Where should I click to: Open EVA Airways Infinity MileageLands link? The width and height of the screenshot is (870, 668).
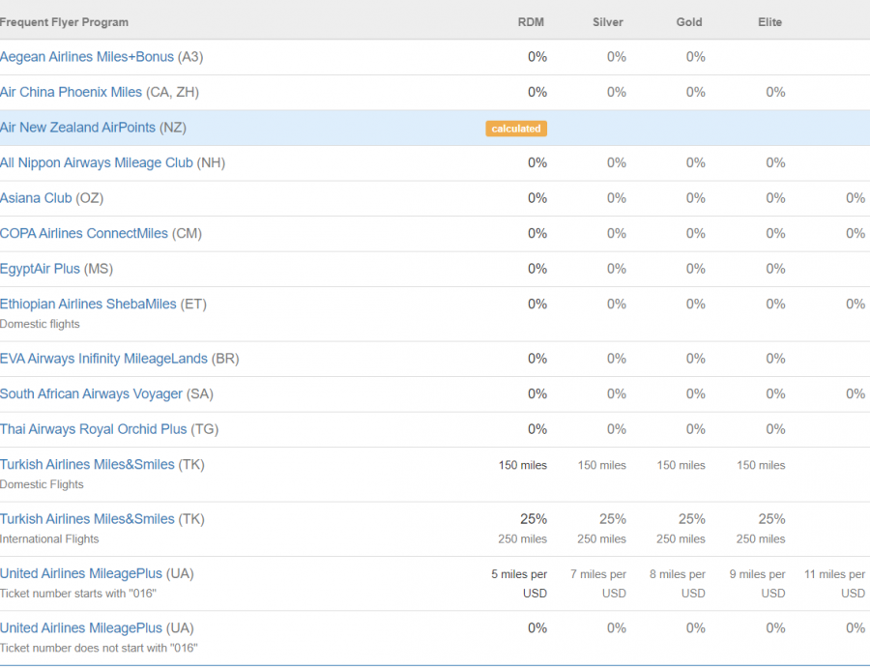[103, 359]
